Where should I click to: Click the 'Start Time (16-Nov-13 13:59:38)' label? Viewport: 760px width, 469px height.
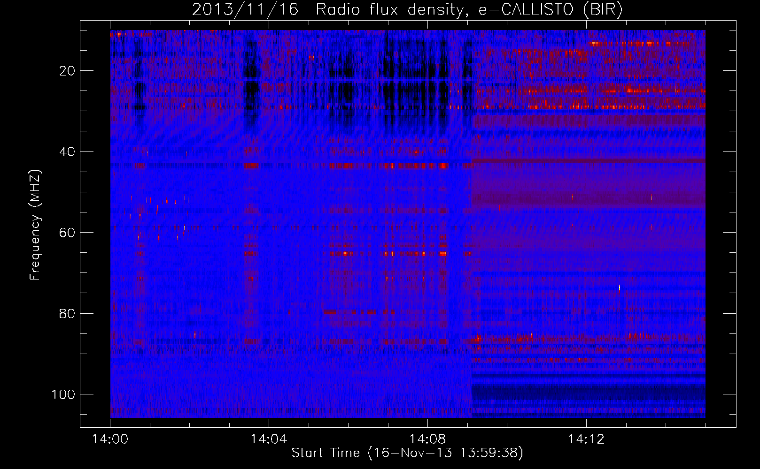click(407, 453)
